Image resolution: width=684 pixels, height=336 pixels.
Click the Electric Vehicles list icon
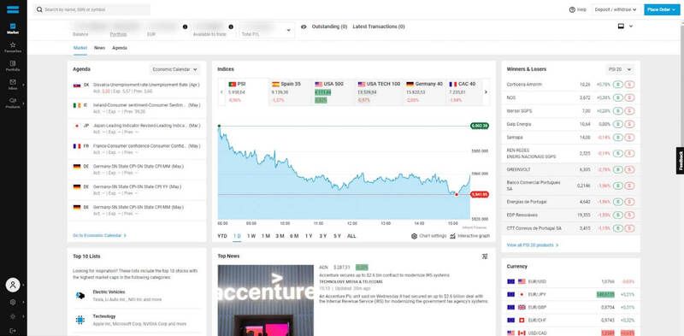80,296
